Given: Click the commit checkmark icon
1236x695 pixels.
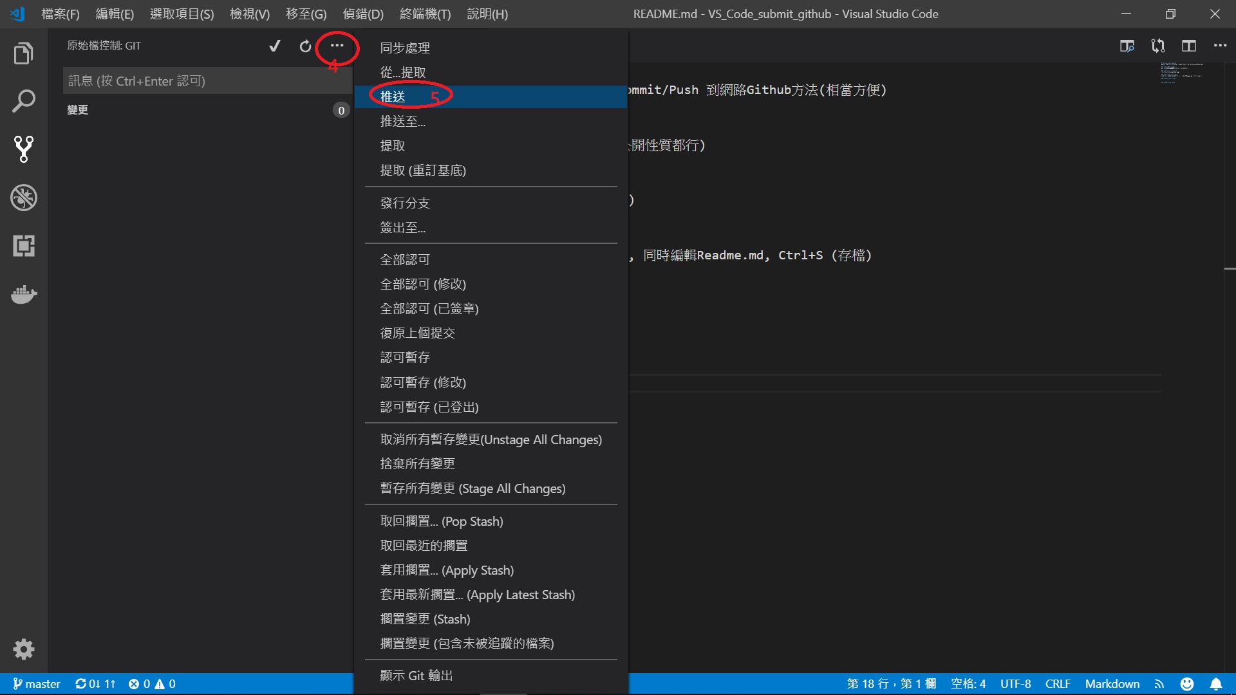Looking at the screenshot, I should [x=275, y=46].
